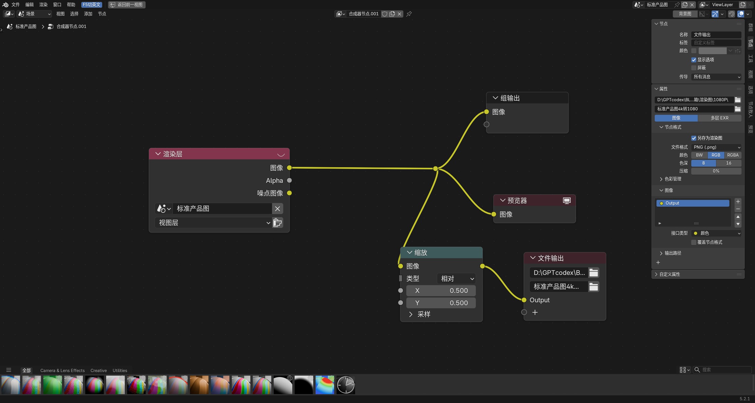Screen dimensions: 755x403
Task: Add an output item with the plus button
Action: [738, 201]
